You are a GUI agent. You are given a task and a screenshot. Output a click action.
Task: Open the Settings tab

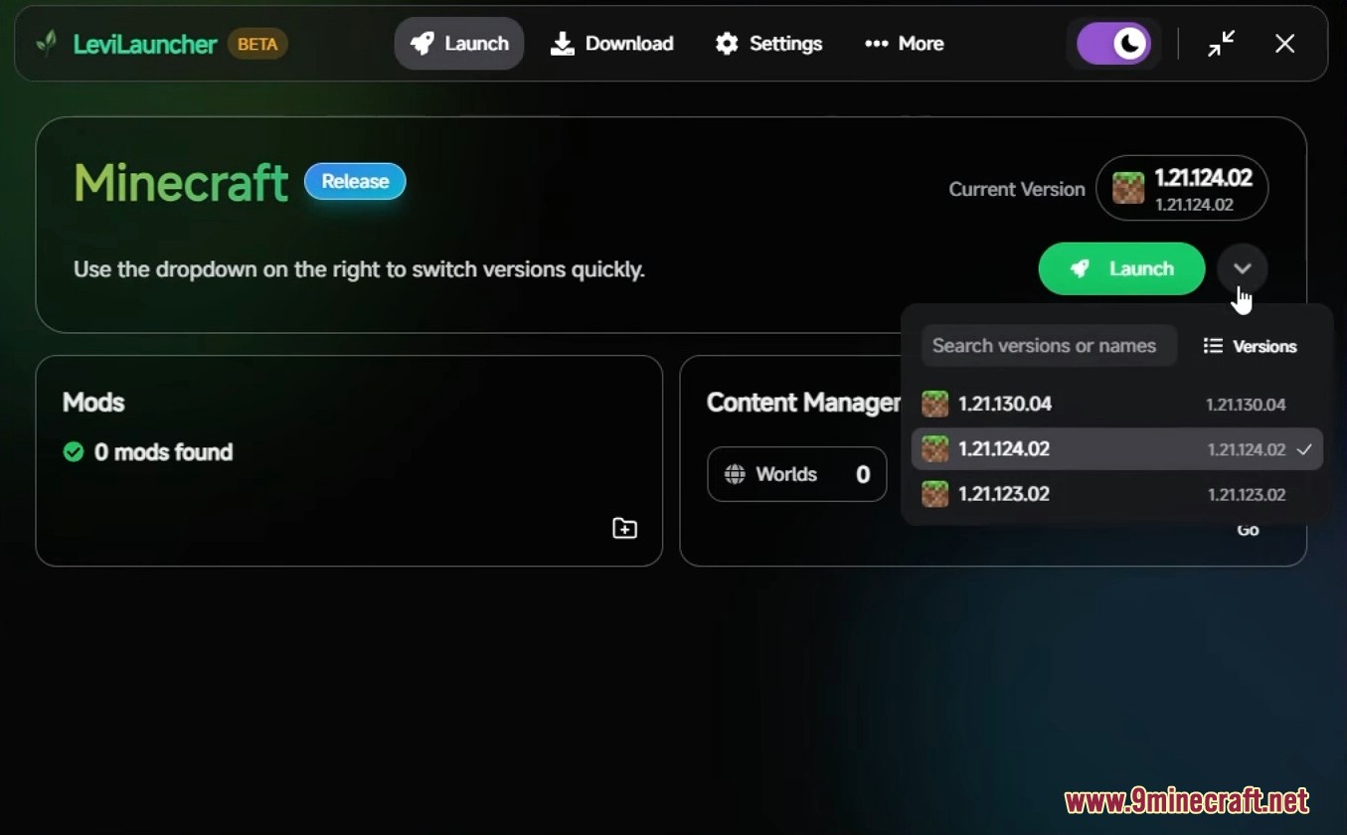pos(768,44)
